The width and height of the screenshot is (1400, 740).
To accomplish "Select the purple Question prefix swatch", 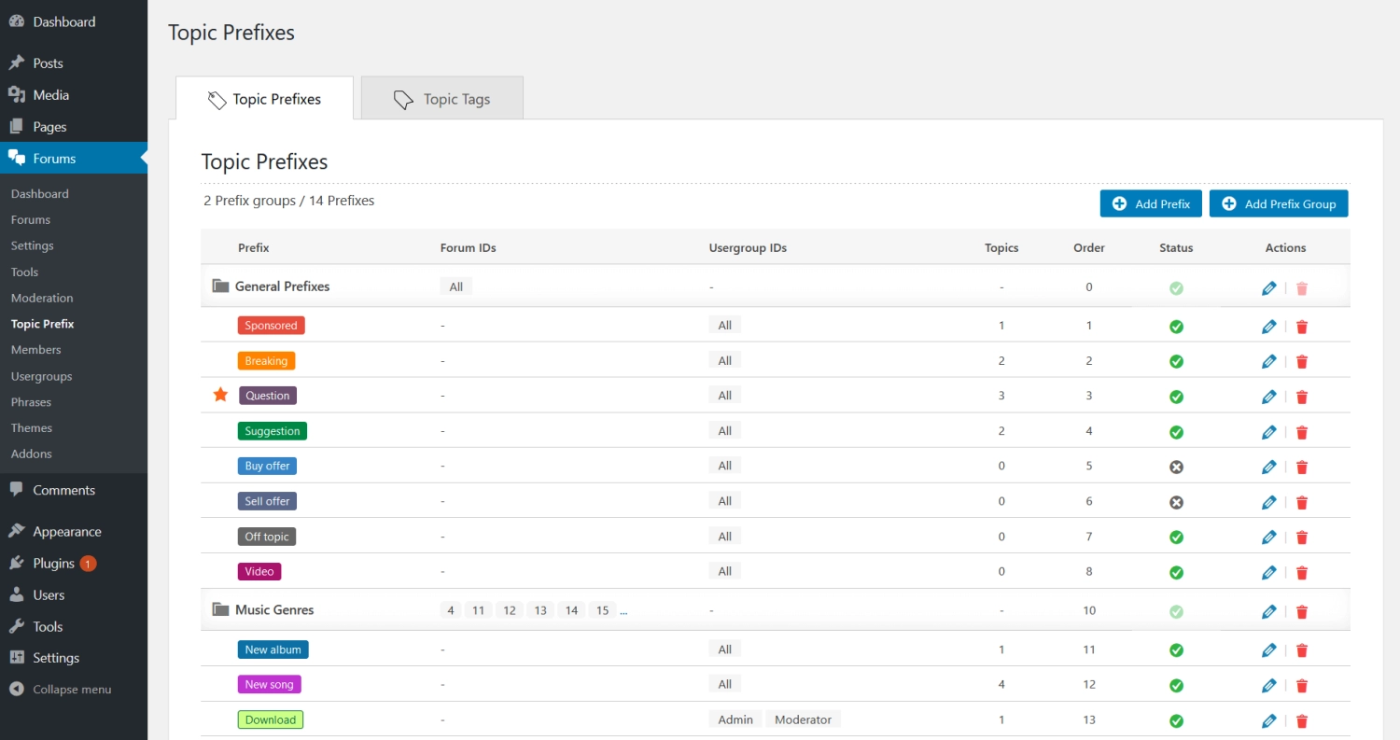I will pyautogui.click(x=268, y=395).
